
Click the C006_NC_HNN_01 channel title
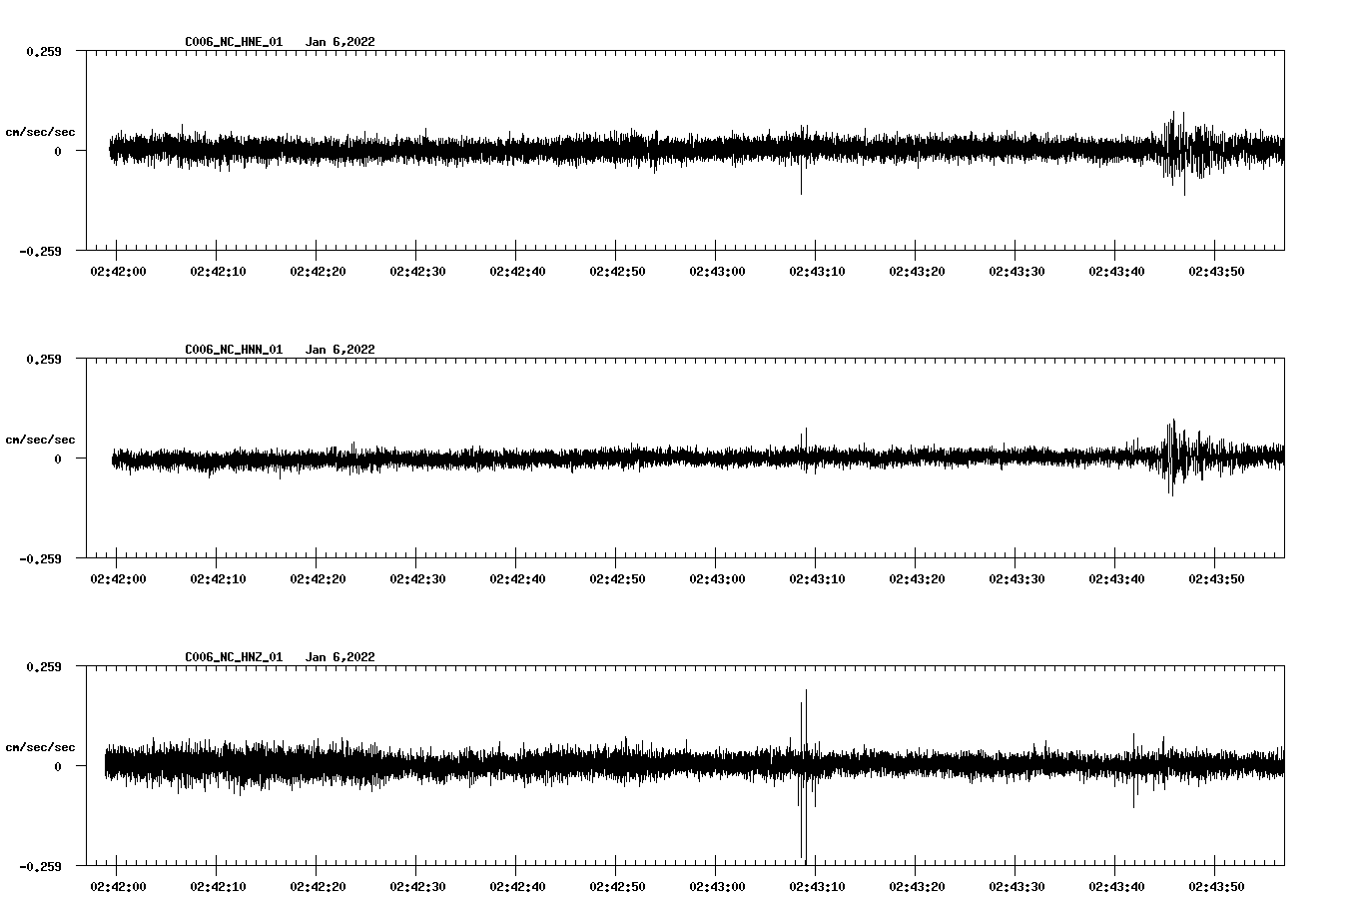pyautogui.click(x=234, y=350)
